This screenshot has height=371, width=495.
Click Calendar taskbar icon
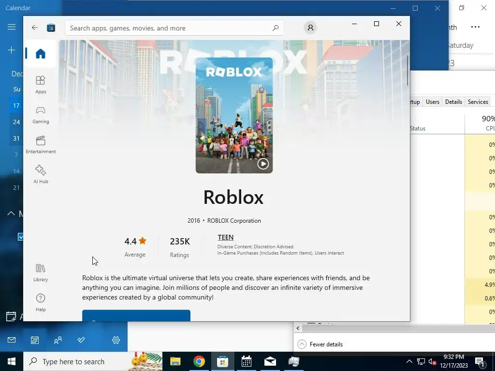pos(246,361)
